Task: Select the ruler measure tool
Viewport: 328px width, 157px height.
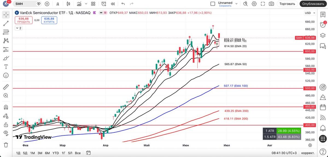Action: tap(6, 87)
